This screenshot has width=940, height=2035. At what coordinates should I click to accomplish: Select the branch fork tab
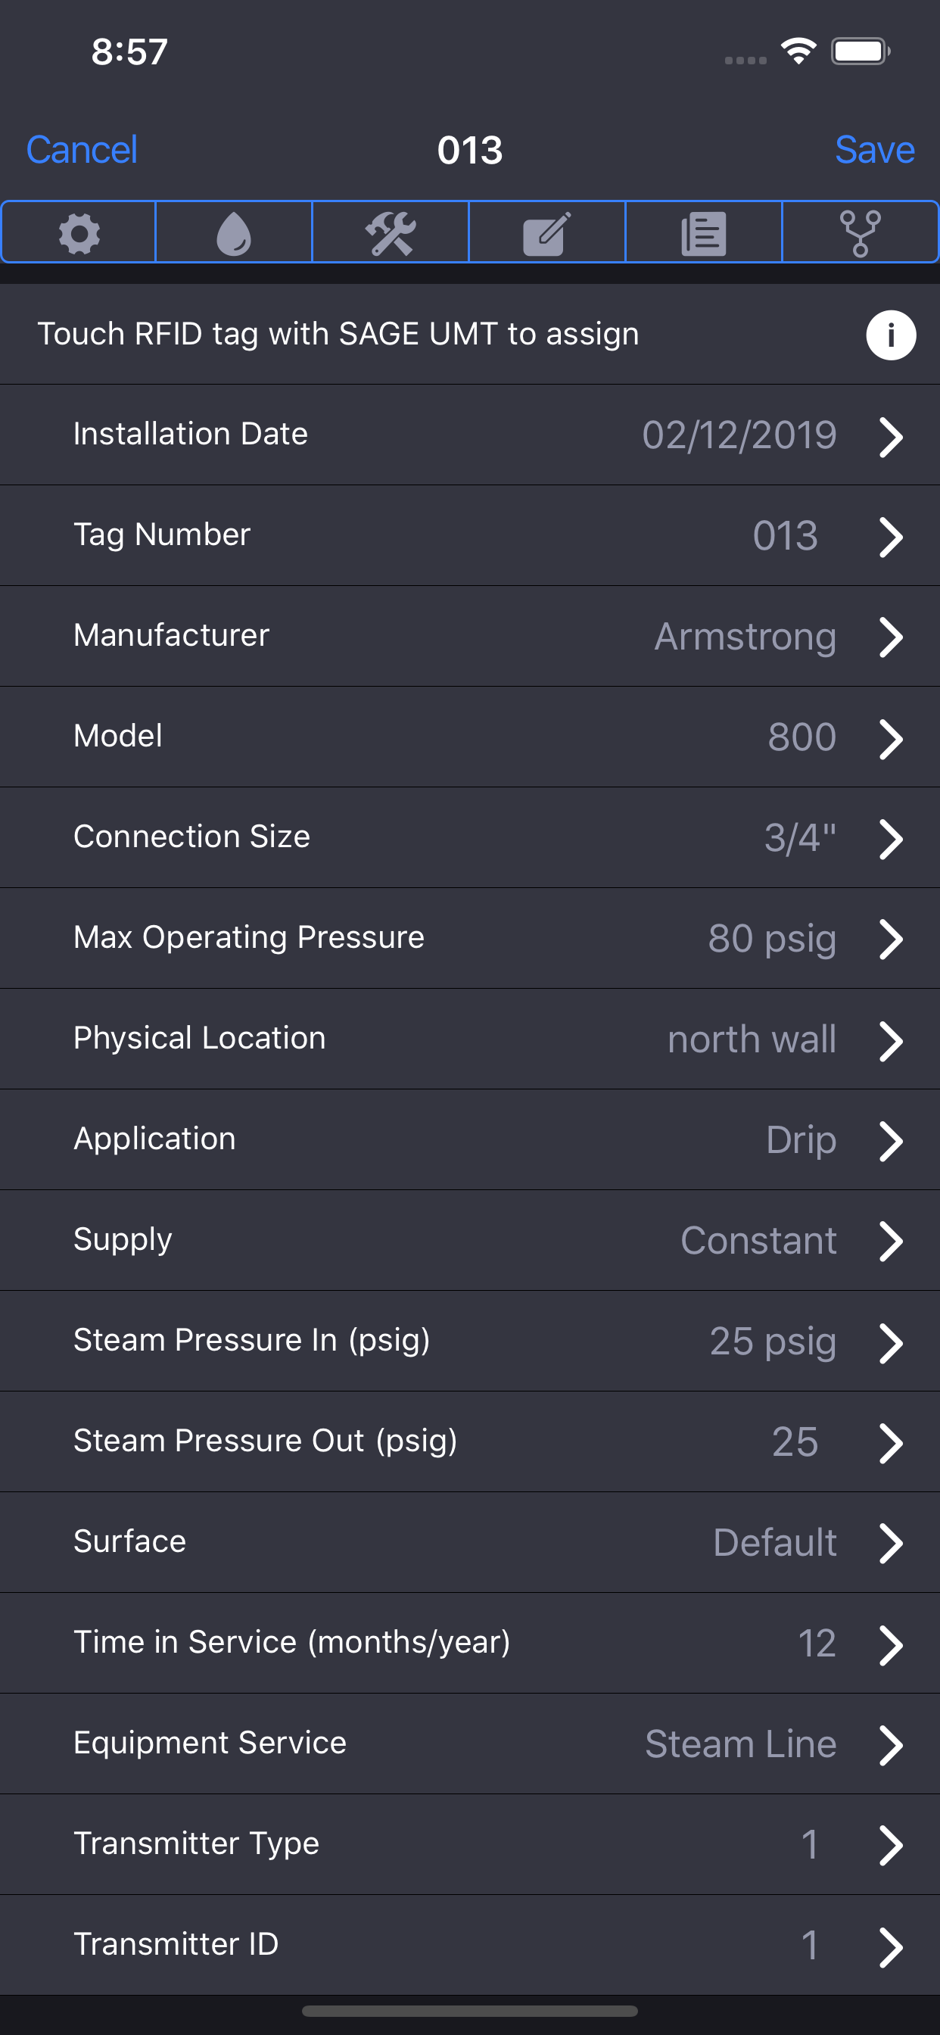click(x=860, y=232)
